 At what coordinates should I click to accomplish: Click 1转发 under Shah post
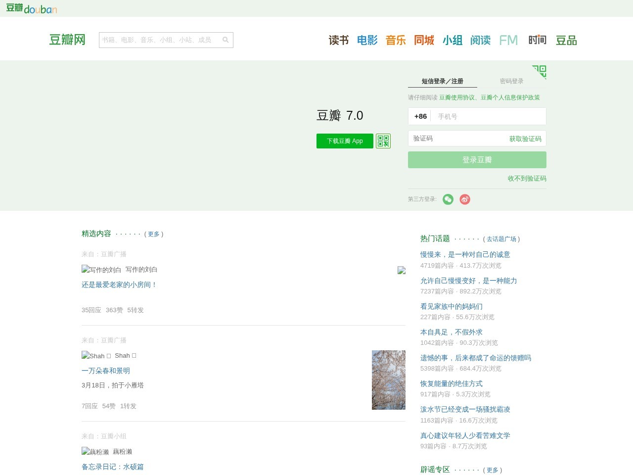tap(128, 406)
